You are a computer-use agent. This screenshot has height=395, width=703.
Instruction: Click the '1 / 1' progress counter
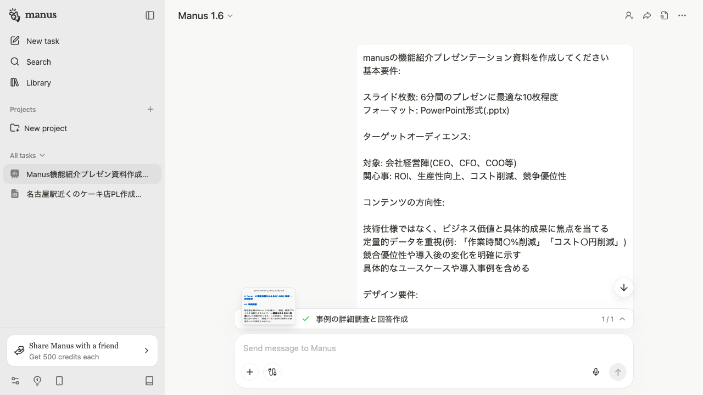click(607, 319)
